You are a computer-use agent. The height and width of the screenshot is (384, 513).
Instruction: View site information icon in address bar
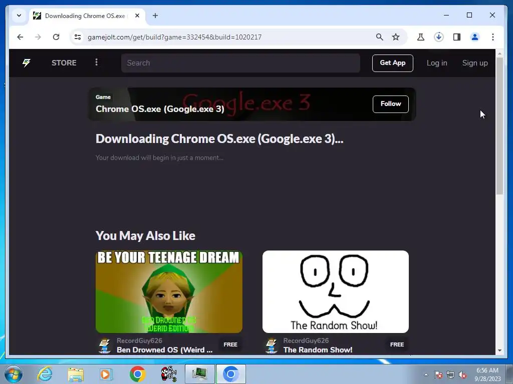78,37
